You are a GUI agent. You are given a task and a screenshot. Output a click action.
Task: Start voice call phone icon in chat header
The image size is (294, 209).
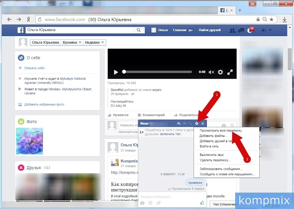click(x=191, y=123)
